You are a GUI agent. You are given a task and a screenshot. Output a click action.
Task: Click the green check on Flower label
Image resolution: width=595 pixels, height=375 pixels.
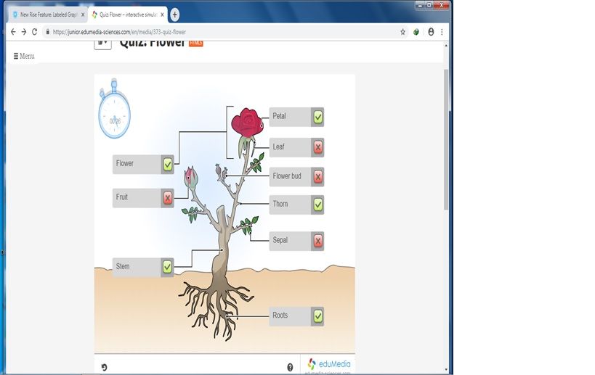(x=167, y=165)
